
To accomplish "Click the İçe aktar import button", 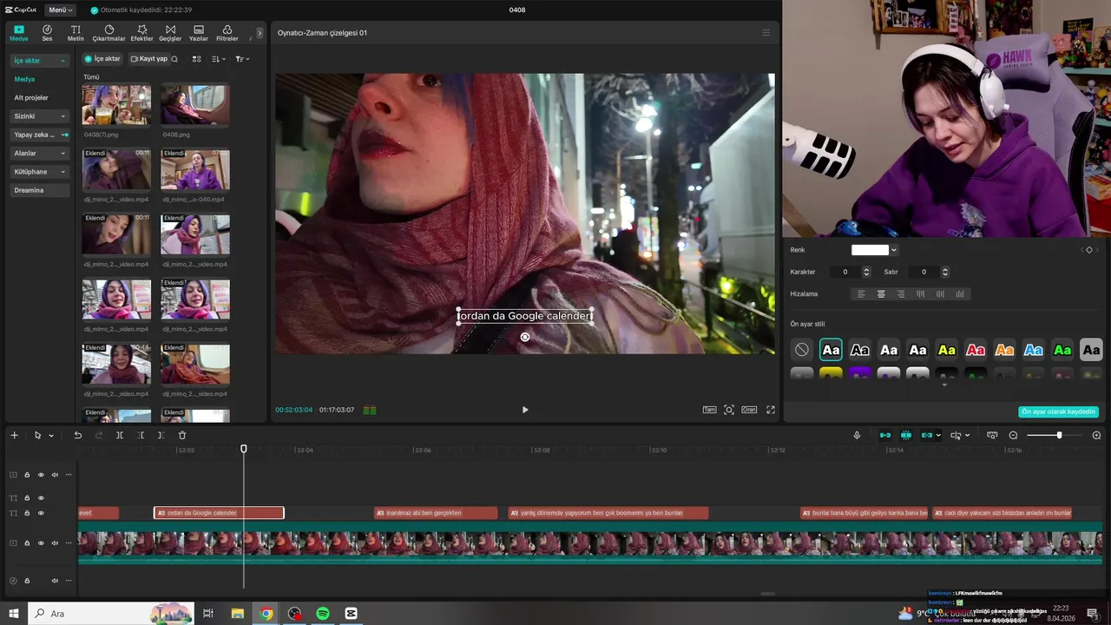I will [102, 59].
